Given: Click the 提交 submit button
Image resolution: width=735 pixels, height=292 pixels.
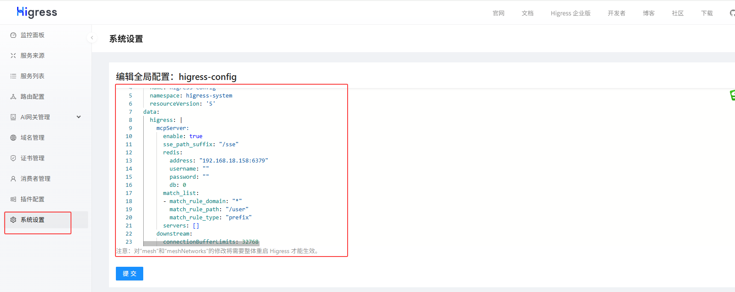Looking at the screenshot, I should (x=130, y=274).
